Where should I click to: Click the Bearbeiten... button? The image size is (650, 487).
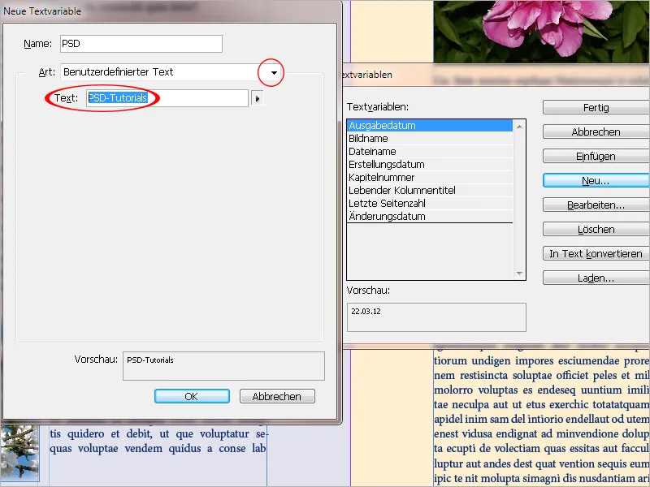[596, 205]
